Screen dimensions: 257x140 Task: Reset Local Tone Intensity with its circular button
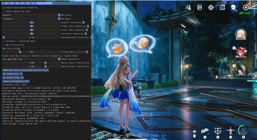pos(87,30)
